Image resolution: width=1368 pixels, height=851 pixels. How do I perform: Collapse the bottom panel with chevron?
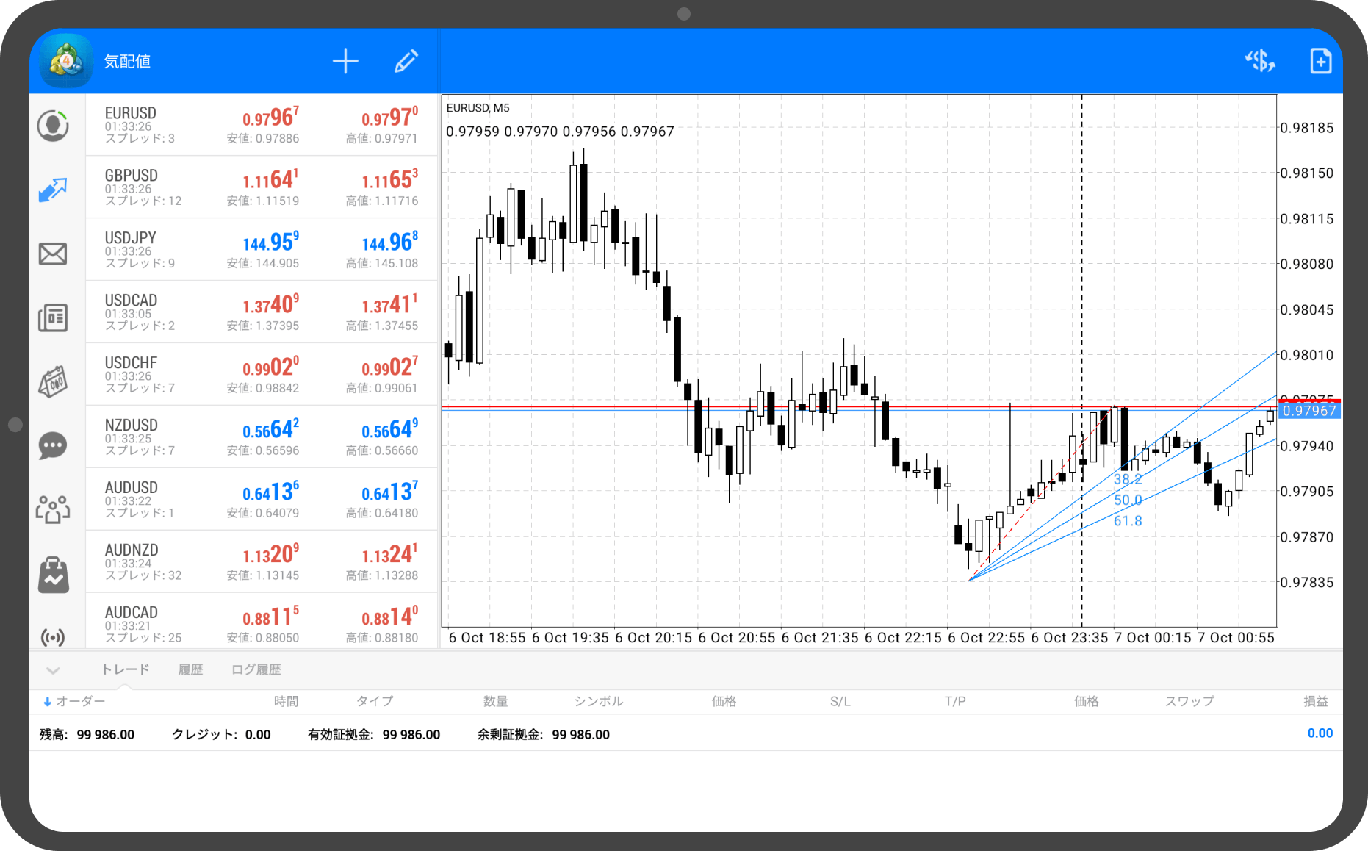[53, 670]
